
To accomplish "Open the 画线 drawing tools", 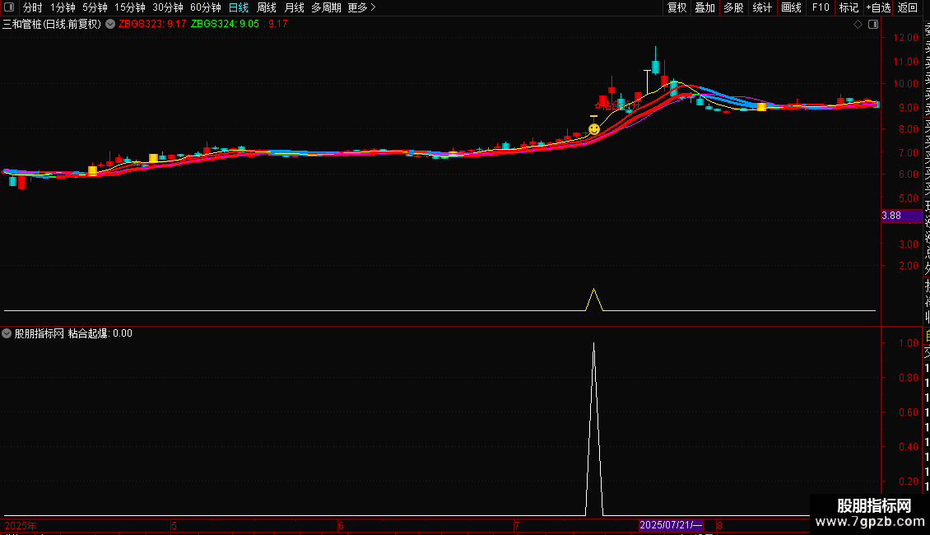I will [791, 7].
